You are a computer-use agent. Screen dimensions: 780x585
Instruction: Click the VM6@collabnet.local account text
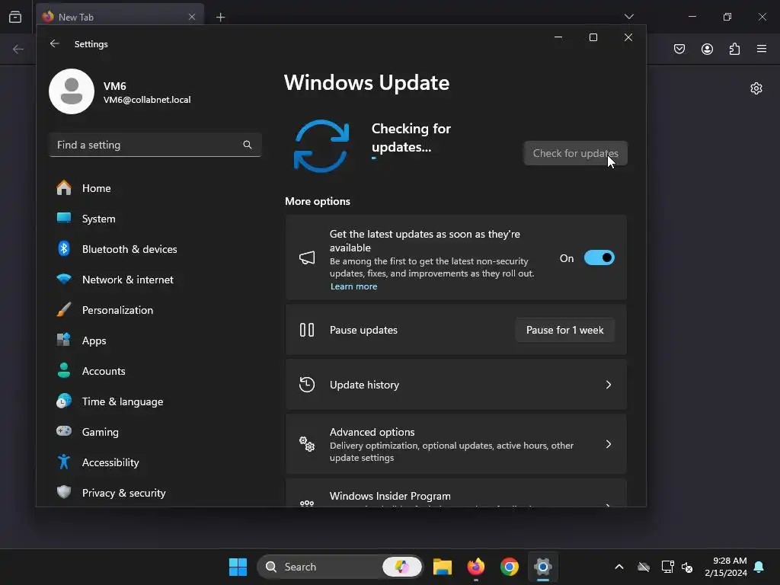(147, 100)
